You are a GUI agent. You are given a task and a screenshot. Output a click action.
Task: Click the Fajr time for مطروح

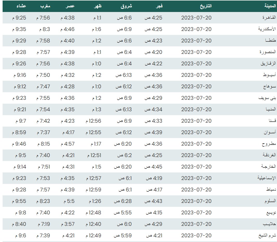pyautogui.click(x=153, y=144)
